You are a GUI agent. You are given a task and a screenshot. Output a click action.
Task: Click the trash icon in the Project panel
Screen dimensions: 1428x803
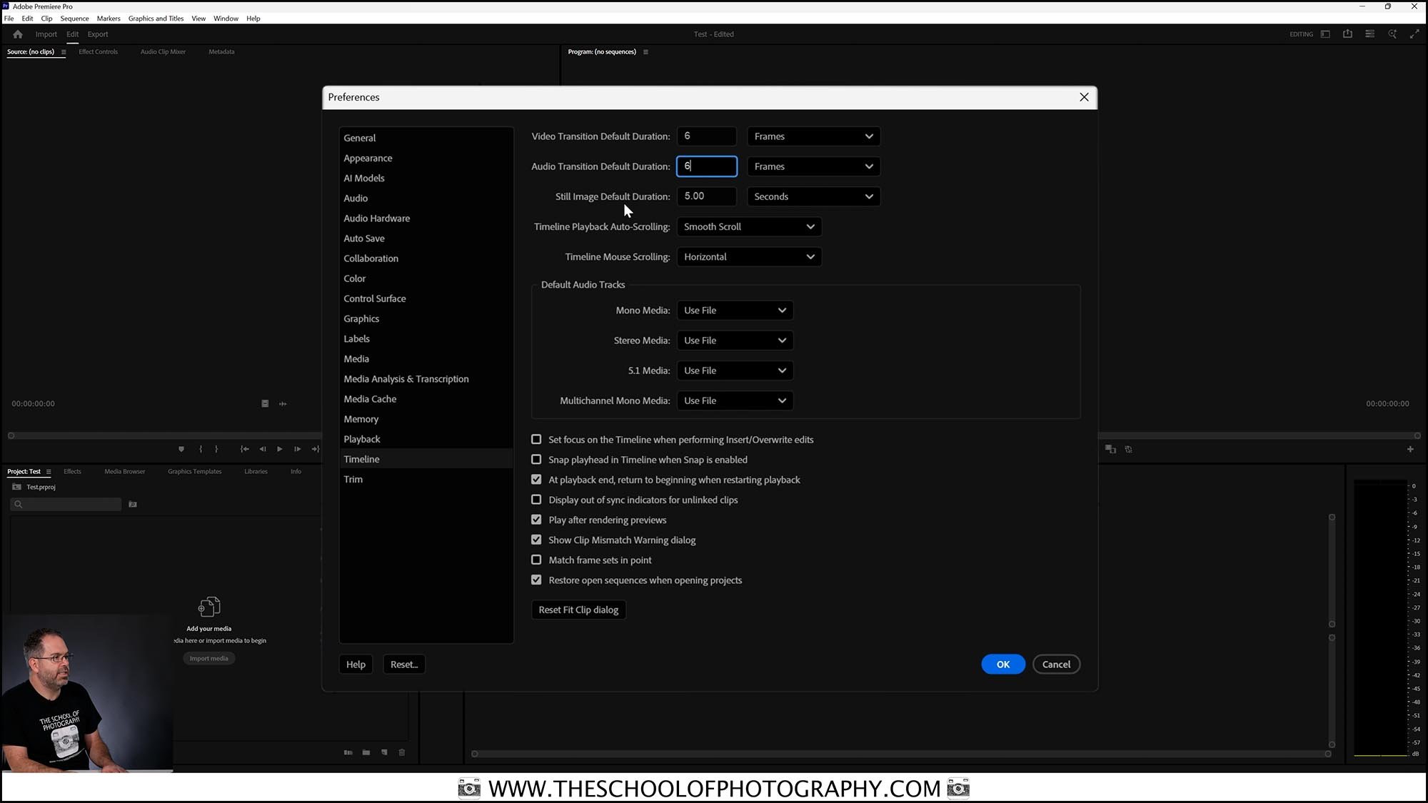(x=401, y=752)
